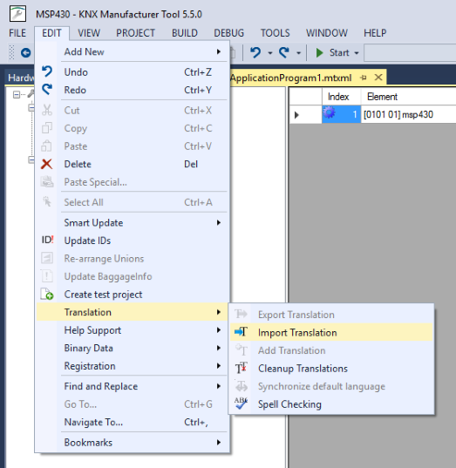Viewport: 456px width, 468px height.
Task: Click the red Delete X icon
Action: [47, 164]
